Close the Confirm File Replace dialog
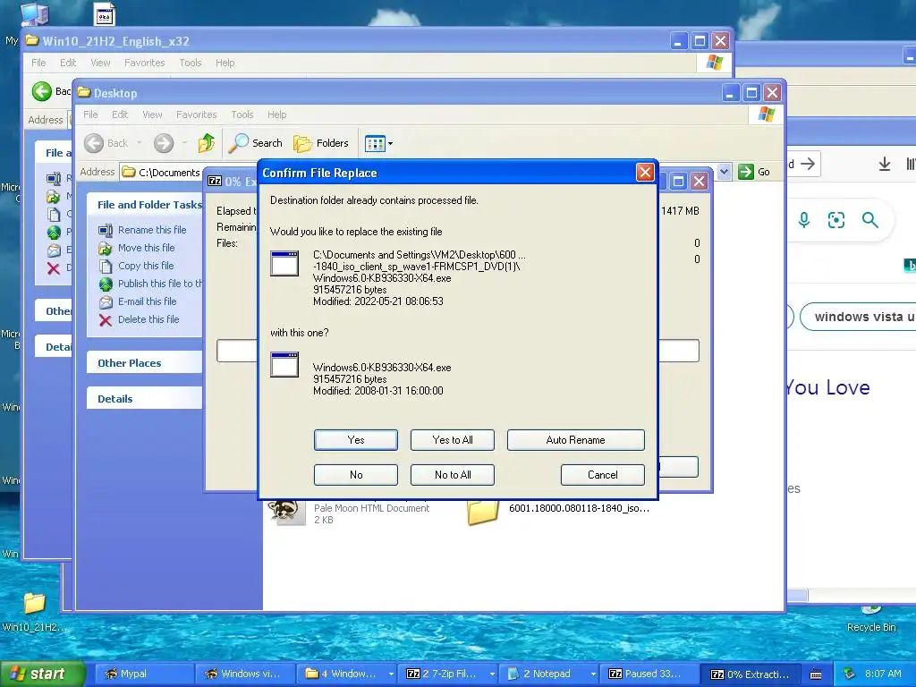 pyautogui.click(x=644, y=173)
